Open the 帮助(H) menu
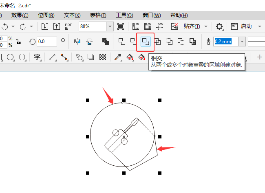Image resolution: width=265 pixels, height=193 pixels. click(x=179, y=15)
